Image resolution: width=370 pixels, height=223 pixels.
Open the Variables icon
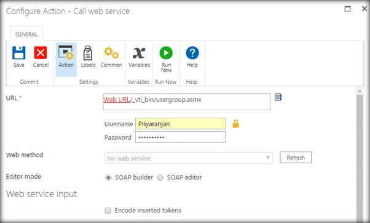coord(139,53)
